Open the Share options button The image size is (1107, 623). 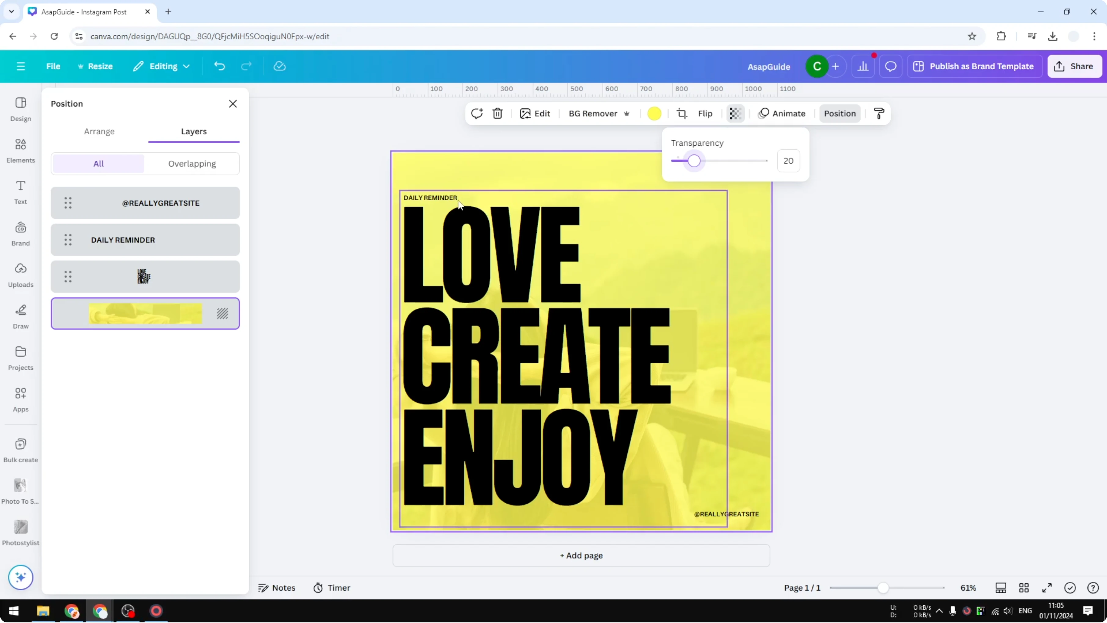[x=1074, y=66]
